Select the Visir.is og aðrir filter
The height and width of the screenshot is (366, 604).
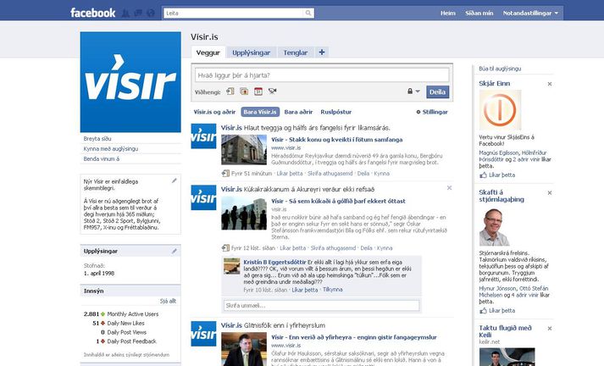pyautogui.click(x=214, y=112)
